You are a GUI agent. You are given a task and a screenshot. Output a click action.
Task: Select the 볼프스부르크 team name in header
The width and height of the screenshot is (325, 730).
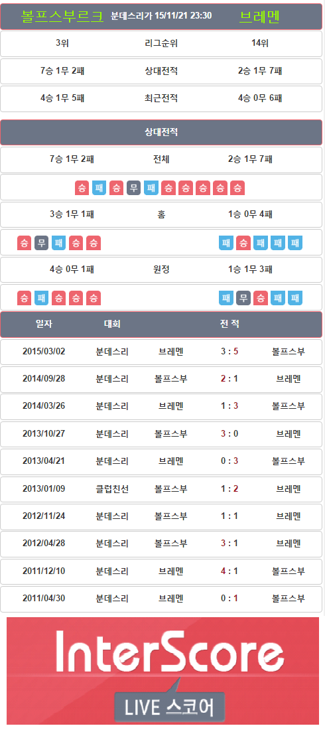pyautogui.click(x=62, y=17)
